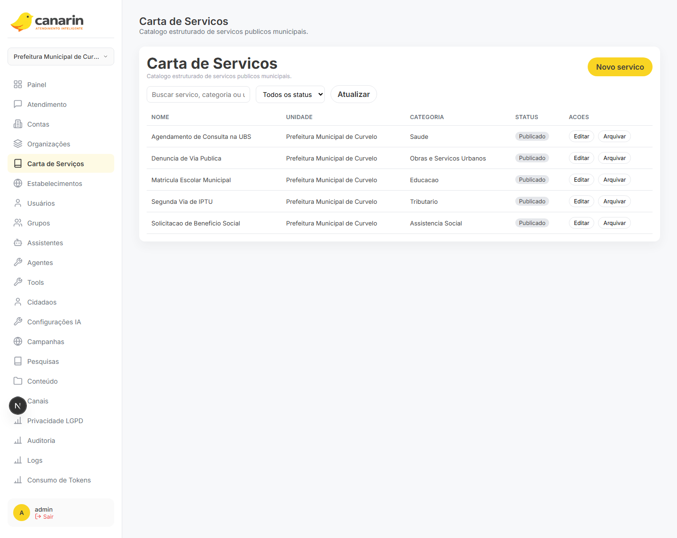The width and height of the screenshot is (677, 538).
Task: Click the Canarin bird logo
Action: coord(22,22)
